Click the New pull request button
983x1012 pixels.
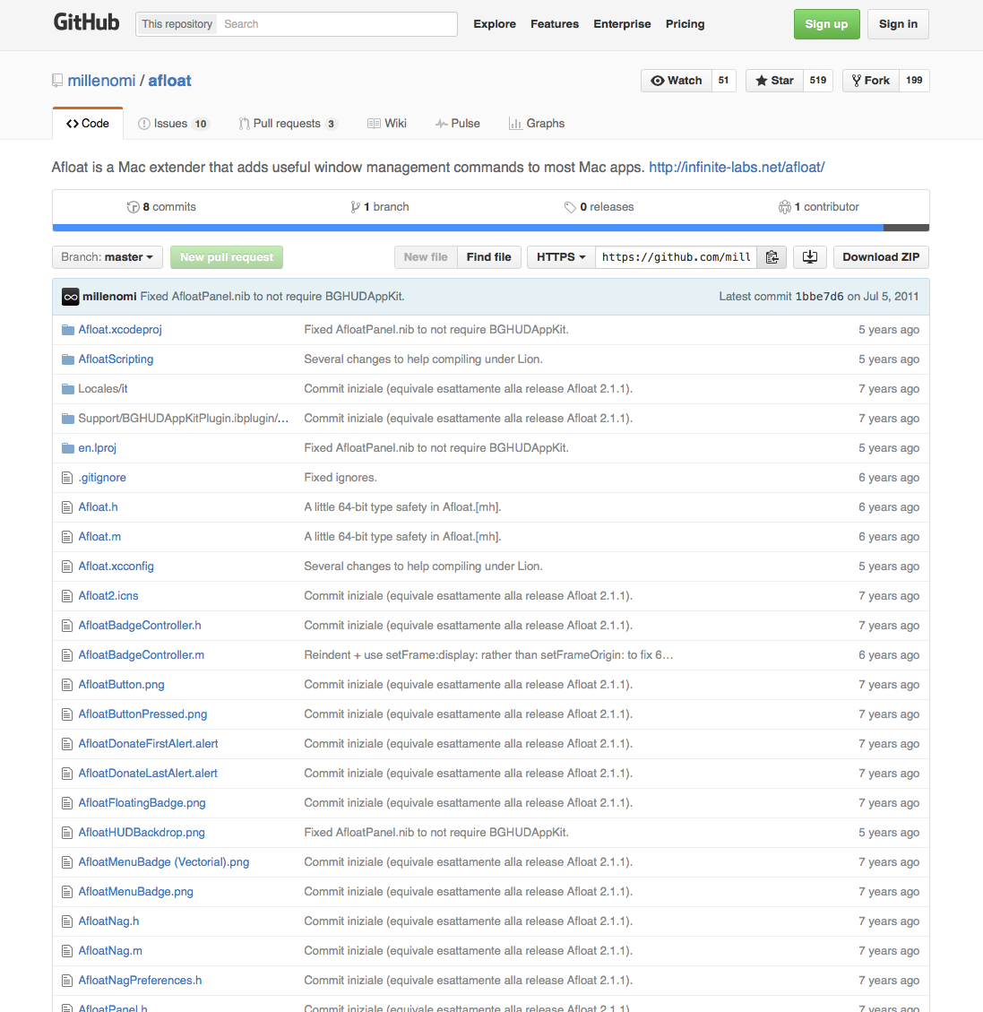click(227, 257)
